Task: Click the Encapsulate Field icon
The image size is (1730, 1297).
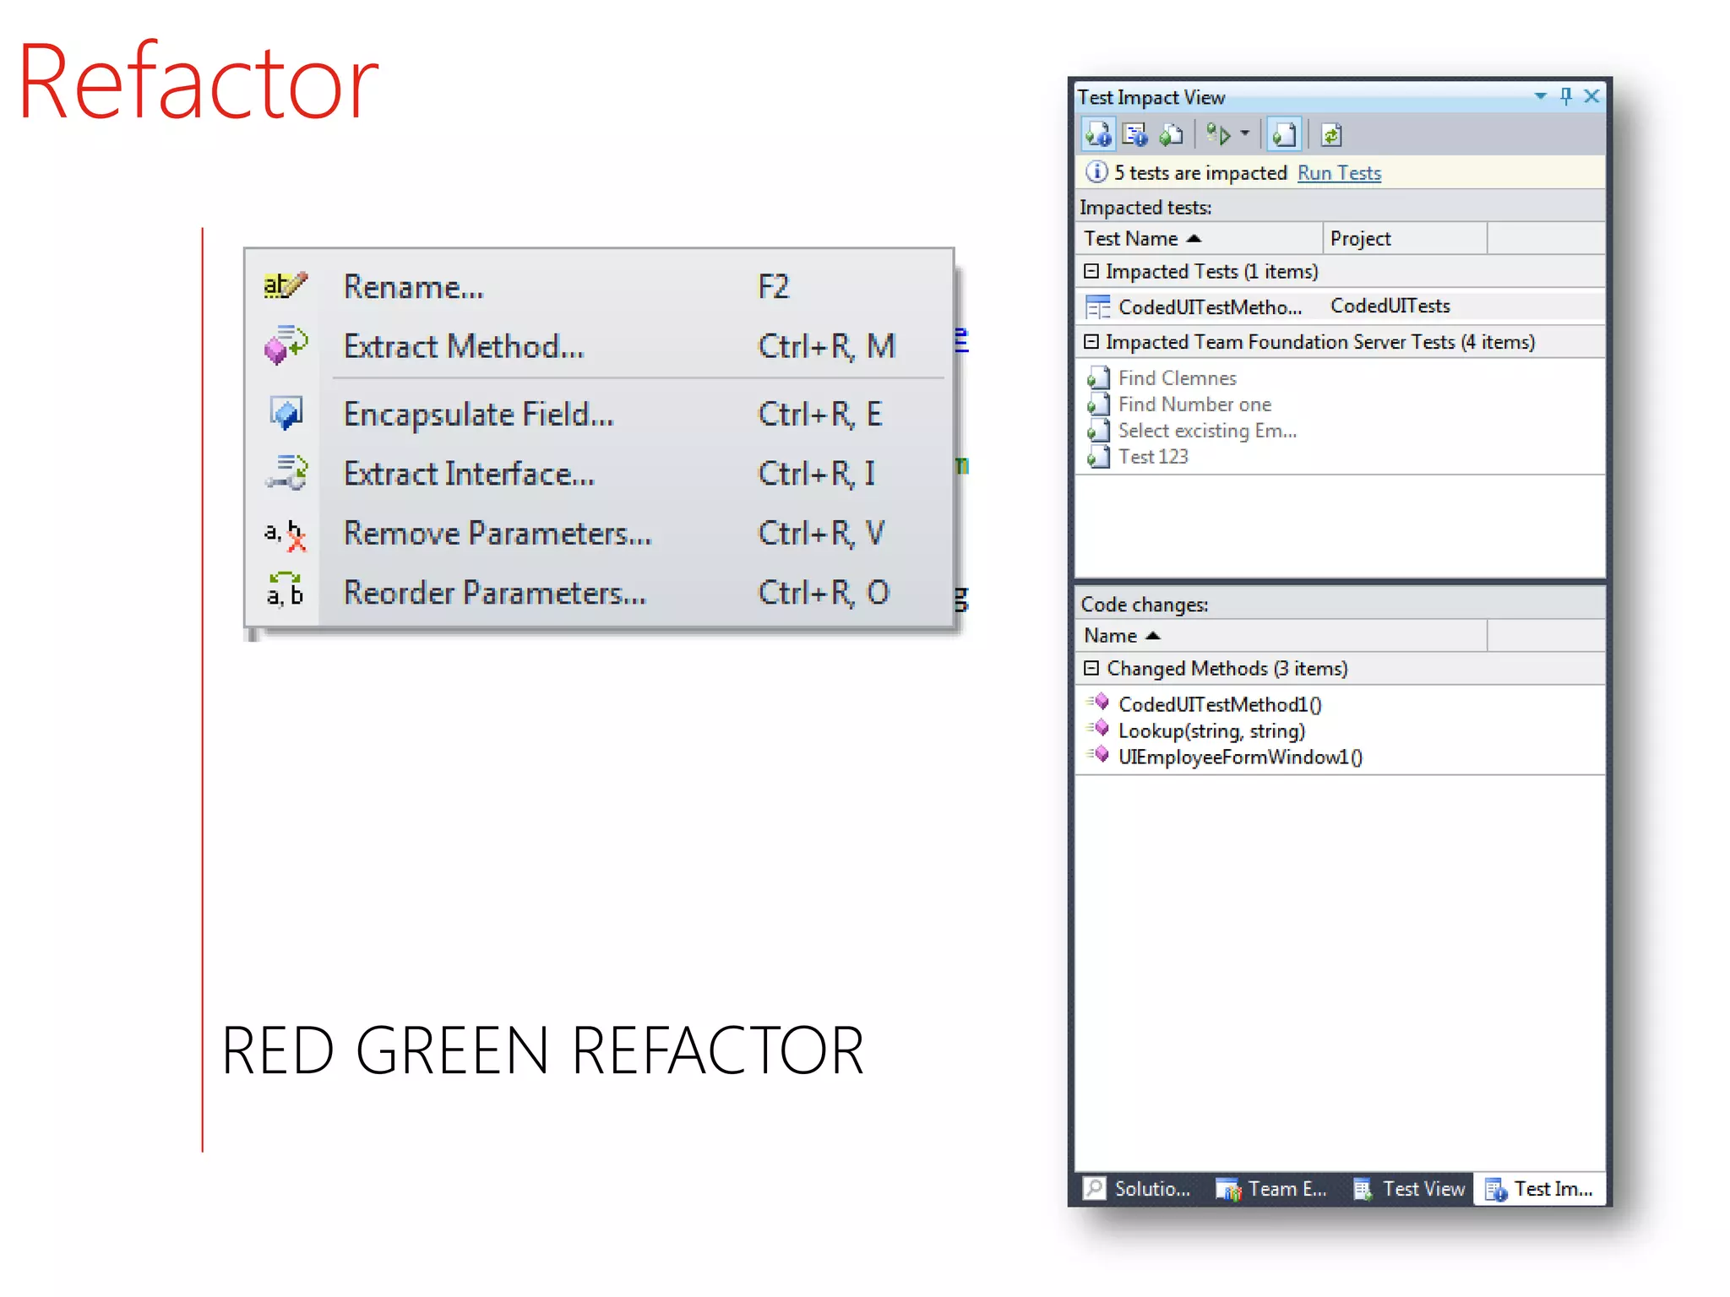Action: [286, 413]
